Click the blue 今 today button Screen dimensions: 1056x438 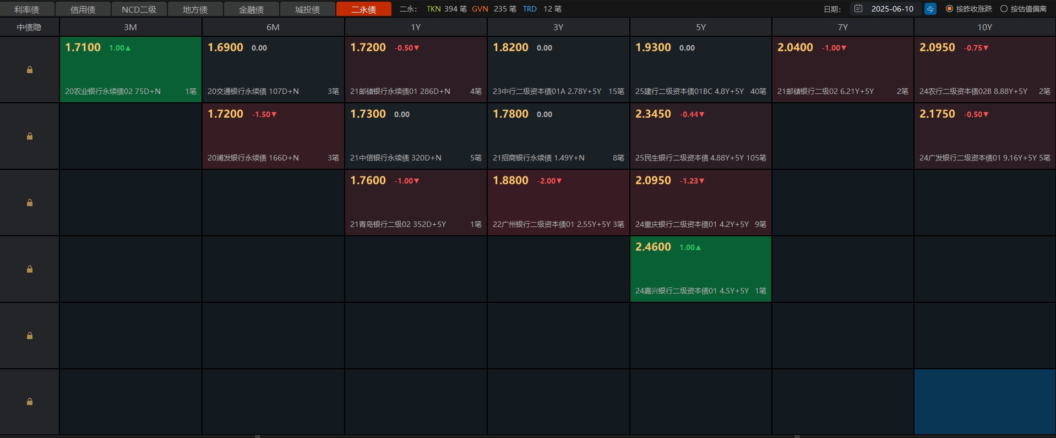930,9
